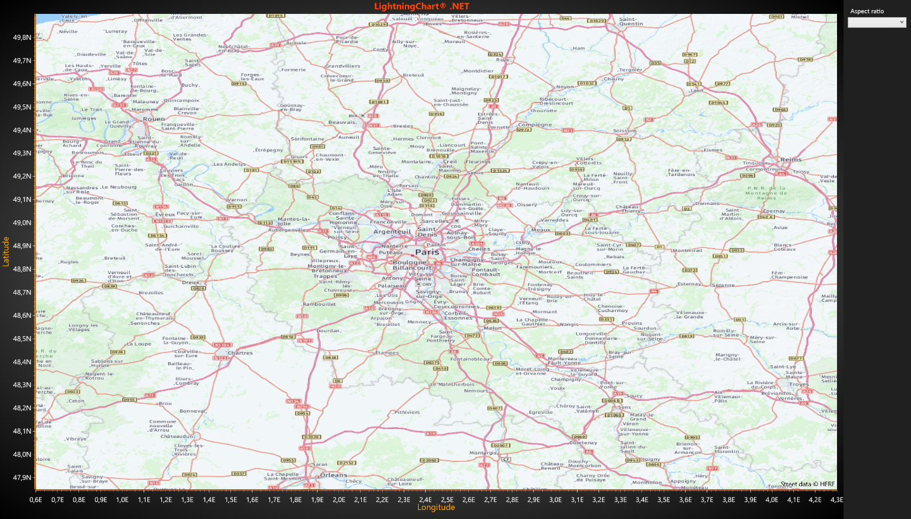The image size is (911, 519).
Task: Click the Reims city label on map
Action: coord(791,159)
